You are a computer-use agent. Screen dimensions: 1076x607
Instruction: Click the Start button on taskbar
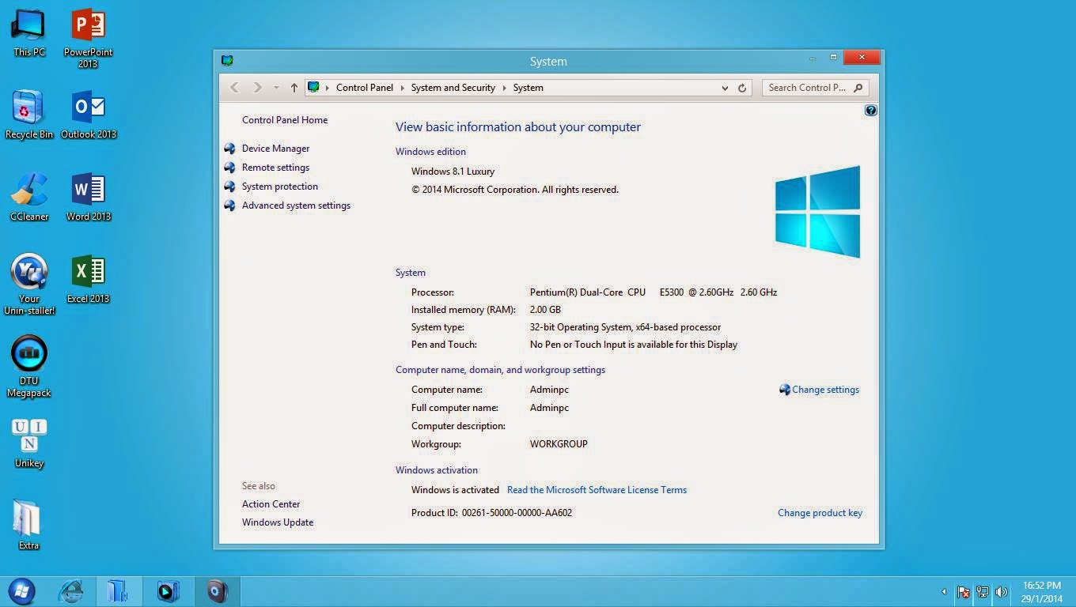21,590
